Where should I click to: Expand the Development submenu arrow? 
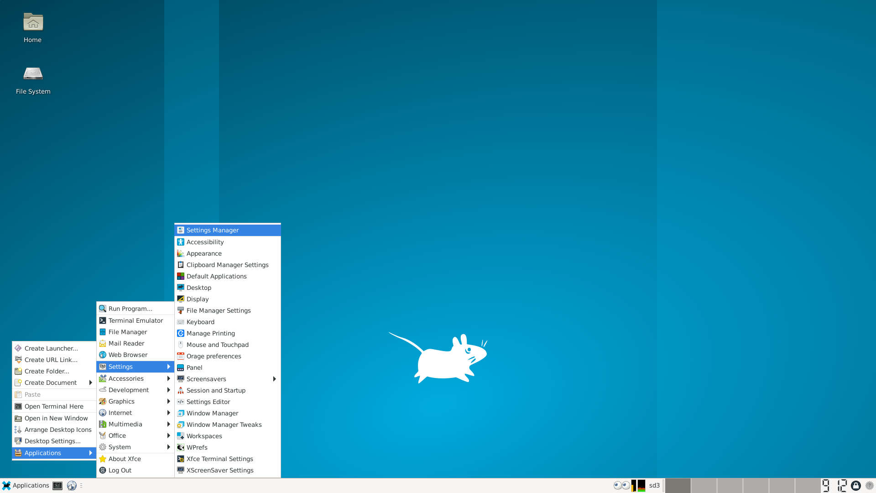coord(168,390)
